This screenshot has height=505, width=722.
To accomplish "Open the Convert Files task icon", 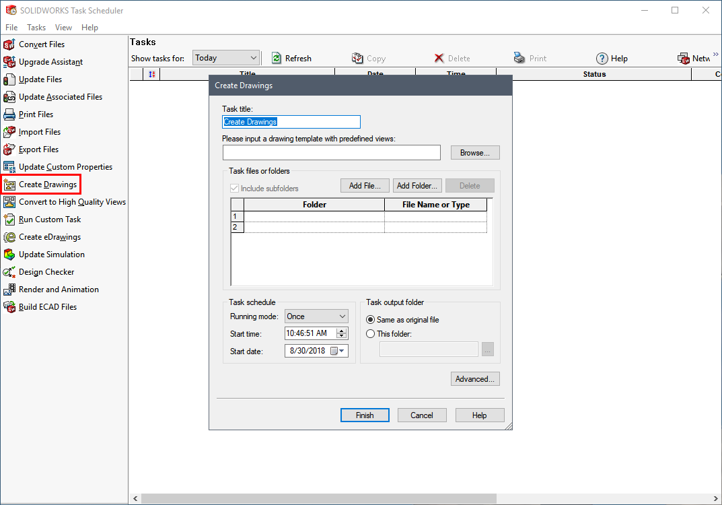I will click(9, 44).
